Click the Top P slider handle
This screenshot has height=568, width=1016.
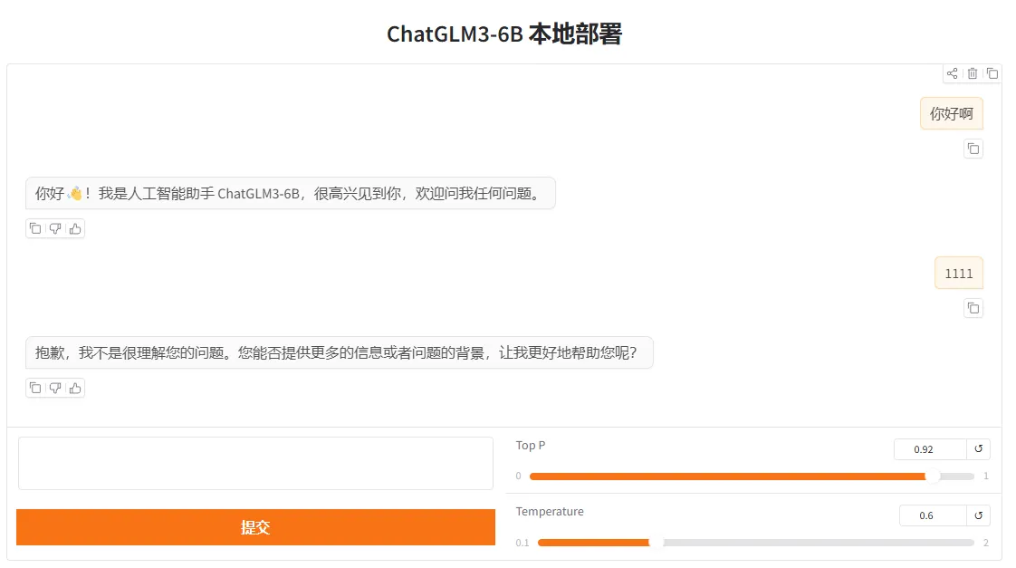pyautogui.click(x=933, y=476)
